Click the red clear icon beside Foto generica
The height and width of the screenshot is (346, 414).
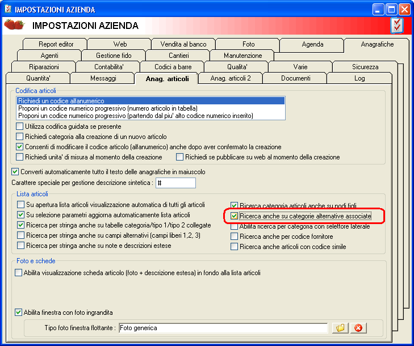[358, 328]
